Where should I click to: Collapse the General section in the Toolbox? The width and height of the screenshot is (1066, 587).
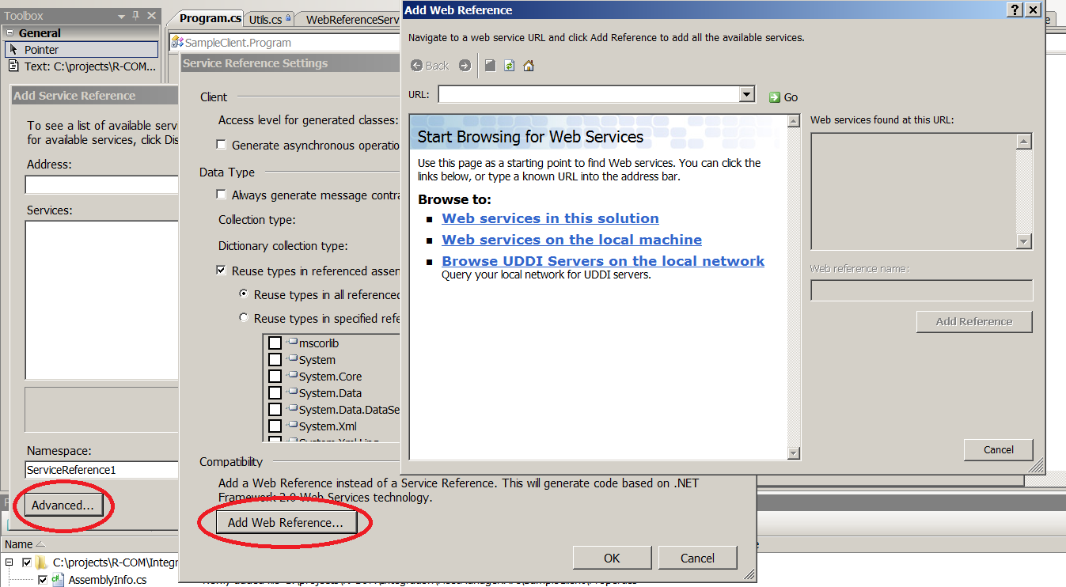(x=8, y=32)
